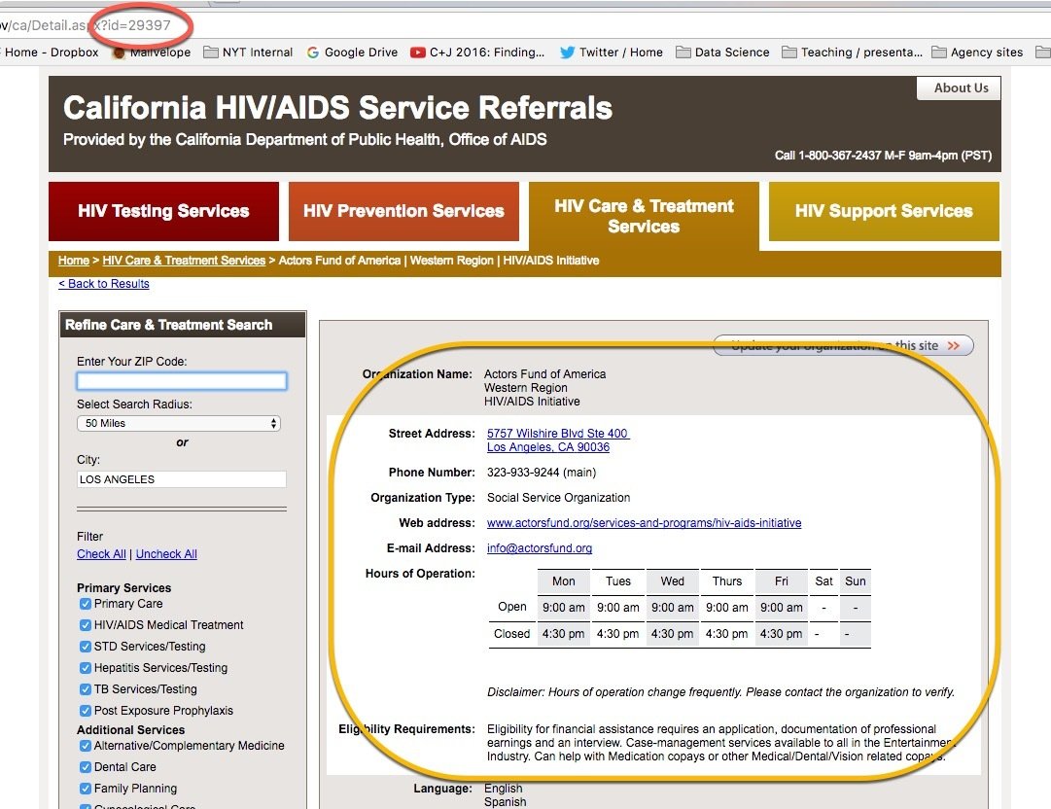Screen dimensions: 1051x809
Task: Follow the Home breadcrumb link
Action: tap(74, 260)
